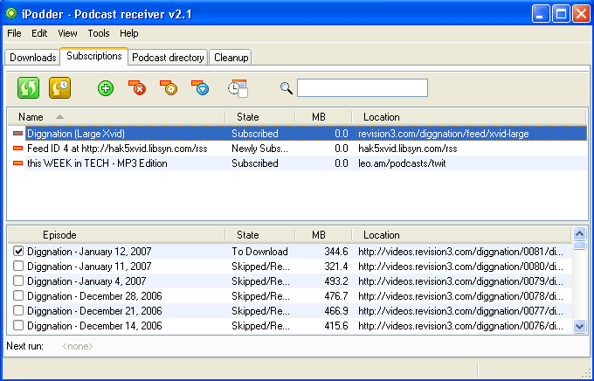
Task: Open the Cleanup tab
Action: [231, 58]
